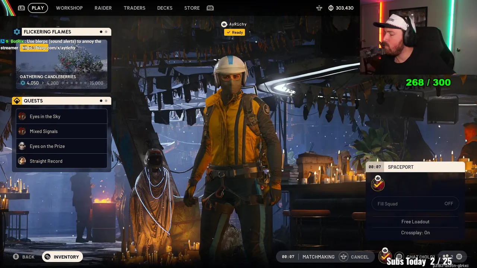Click the coin currency icon beside 303,430
The height and width of the screenshot is (268, 477).
(331, 8)
